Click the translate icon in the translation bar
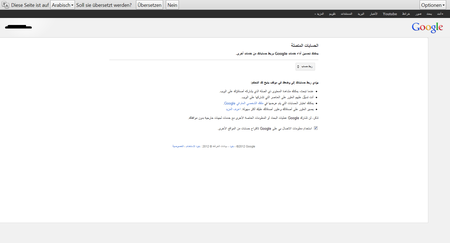 point(5,5)
